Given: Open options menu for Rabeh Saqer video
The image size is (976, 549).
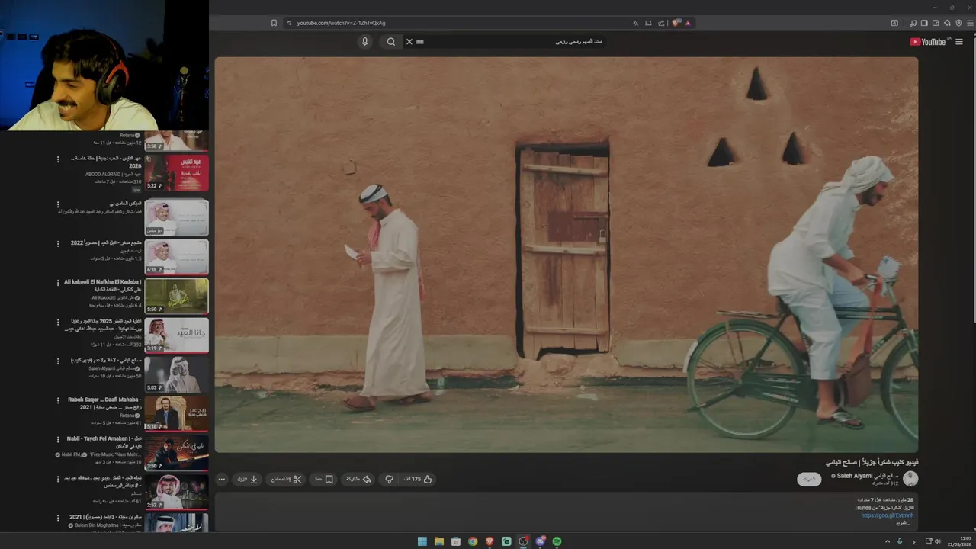Looking at the screenshot, I should 58,400.
